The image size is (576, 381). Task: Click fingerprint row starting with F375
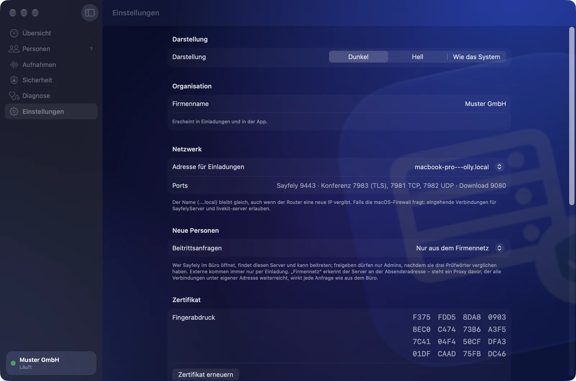pyautogui.click(x=459, y=317)
